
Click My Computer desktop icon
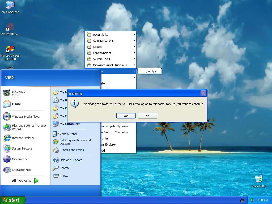click(x=10, y=7)
